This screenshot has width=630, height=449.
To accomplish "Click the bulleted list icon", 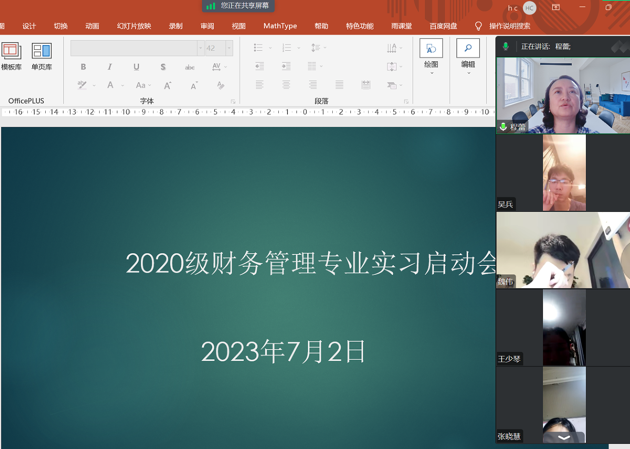I will (258, 48).
